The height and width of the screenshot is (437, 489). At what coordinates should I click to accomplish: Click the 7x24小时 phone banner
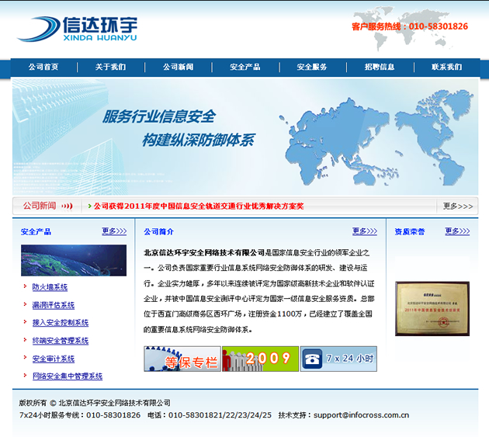tap(339, 359)
